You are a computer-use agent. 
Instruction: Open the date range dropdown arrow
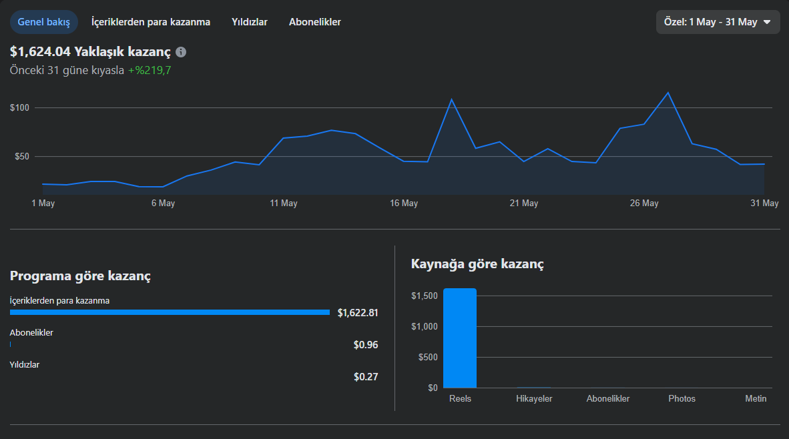pos(767,22)
